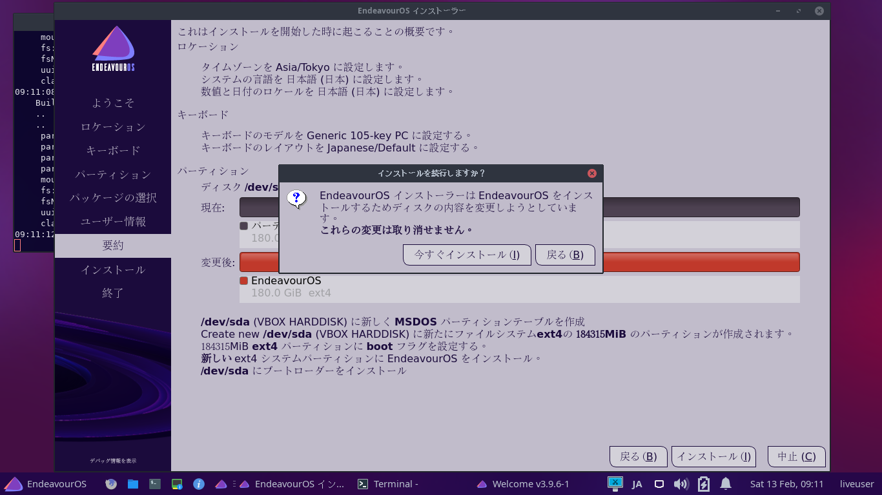Click the red EndeavourOS legend swatch
This screenshot has height=495, width=882.
(243, 281)
